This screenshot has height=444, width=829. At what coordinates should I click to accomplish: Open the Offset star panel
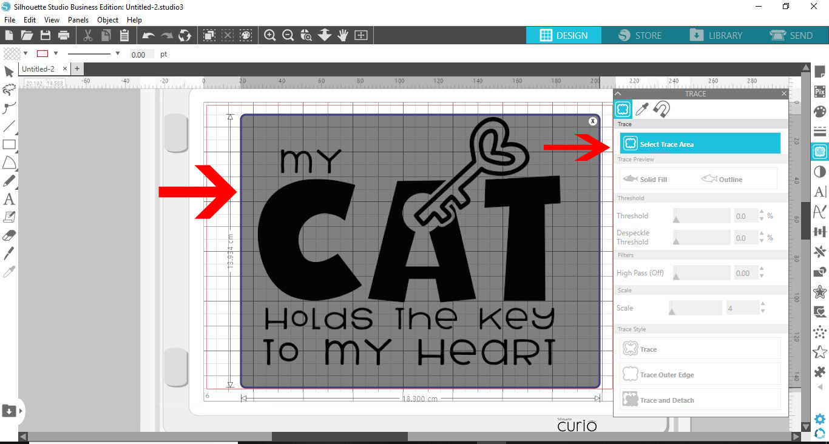[x=820, y=292]
